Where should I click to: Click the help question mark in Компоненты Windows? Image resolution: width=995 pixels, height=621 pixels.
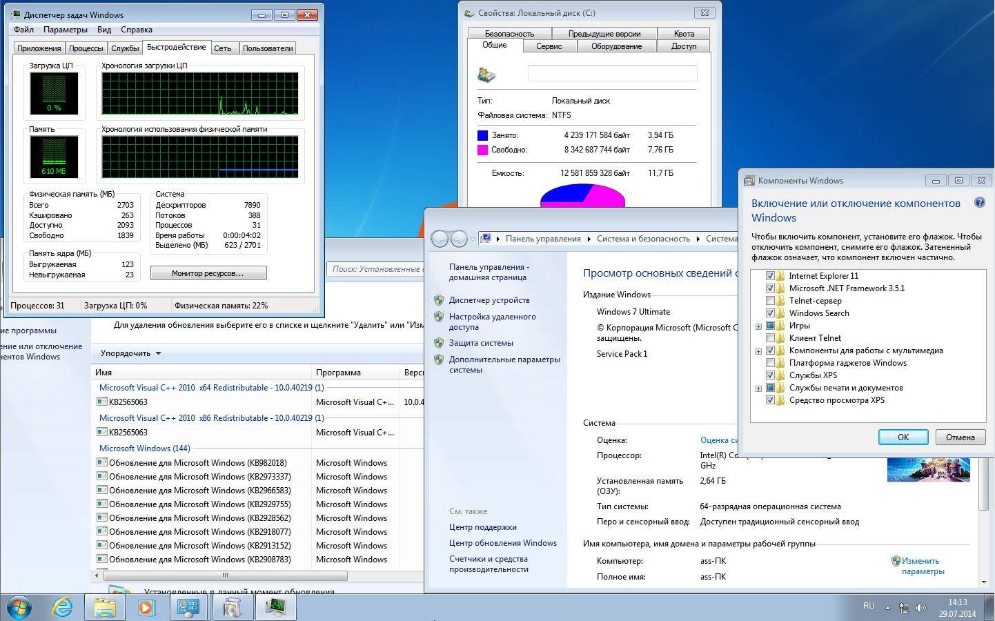979,203
